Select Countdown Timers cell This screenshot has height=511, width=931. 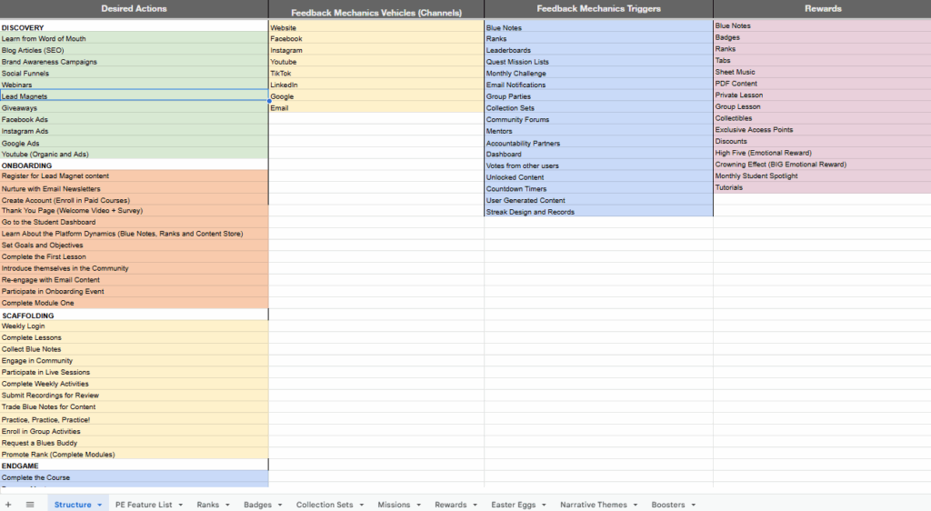point(598,189)
